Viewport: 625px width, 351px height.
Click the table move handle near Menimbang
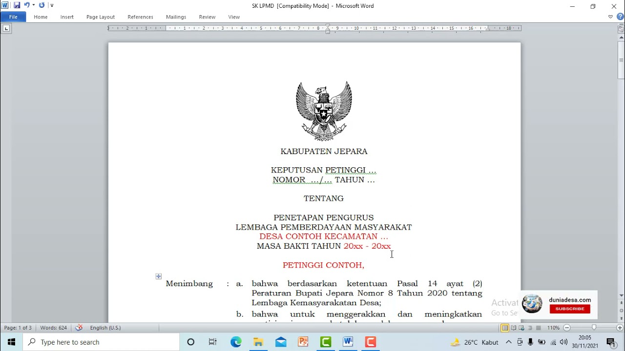coord(158,276)
